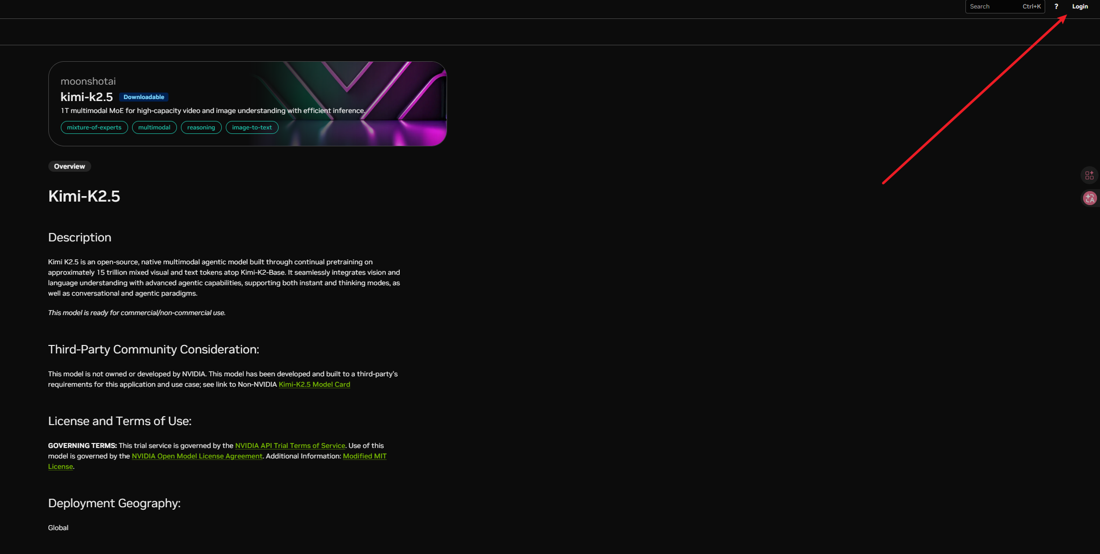Click the Ctrl+K shortcut hint
This screenshot has height=554, width=1100.
[1032, 6]
